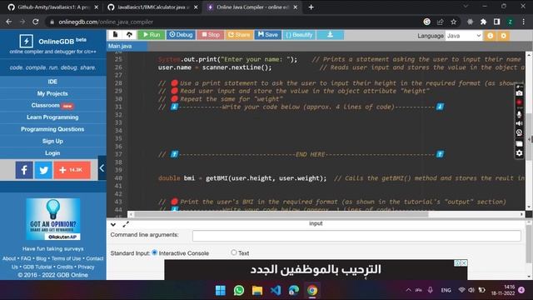Open recorder toolbar settings gear
533x300 pixels.
click(519, 153)
